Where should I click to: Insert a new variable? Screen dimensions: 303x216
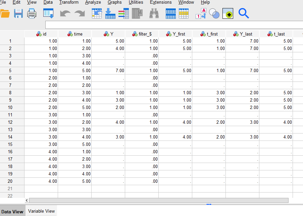click(x=183, y=13)
